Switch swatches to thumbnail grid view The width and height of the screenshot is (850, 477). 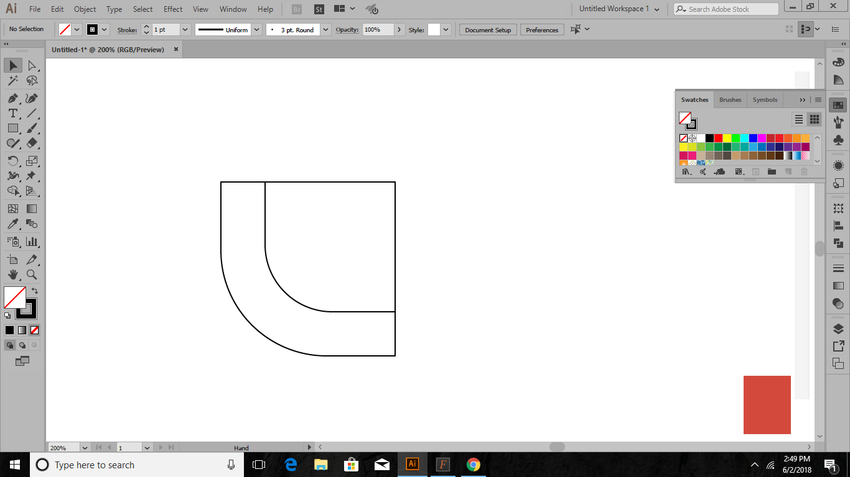pyautogui.click(x=814, y=119)
